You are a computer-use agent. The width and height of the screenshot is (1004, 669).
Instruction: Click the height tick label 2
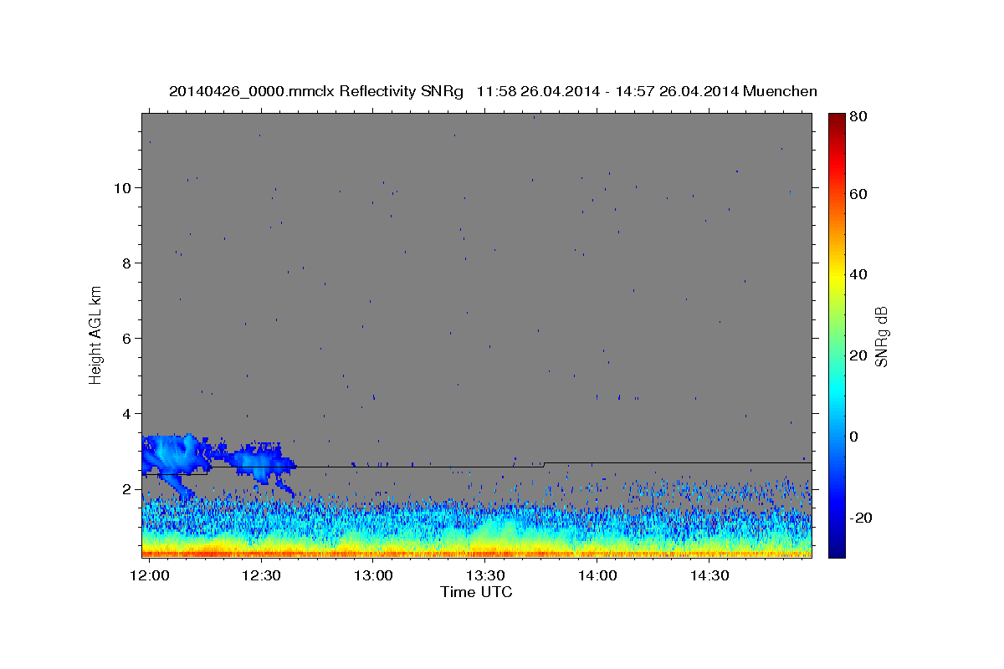pos(127,489)
